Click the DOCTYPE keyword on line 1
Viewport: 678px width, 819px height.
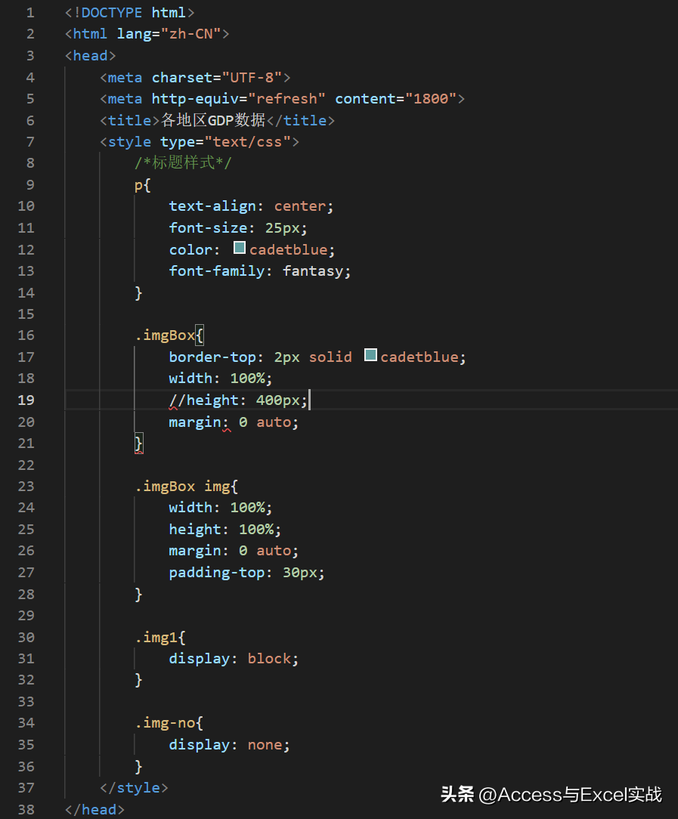(x=112, y=13)
